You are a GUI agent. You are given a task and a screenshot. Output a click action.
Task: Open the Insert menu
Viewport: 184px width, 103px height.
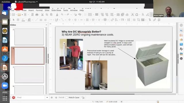(31, 10)
